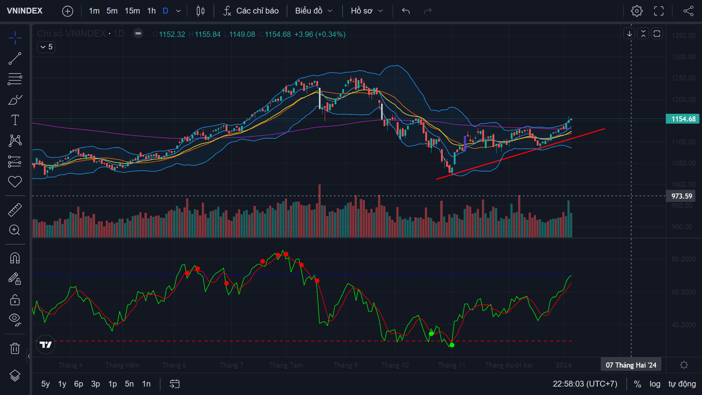Click the Các chỉ báo indicators button
This screenshot has width=702, height=395.
(251, 11)
